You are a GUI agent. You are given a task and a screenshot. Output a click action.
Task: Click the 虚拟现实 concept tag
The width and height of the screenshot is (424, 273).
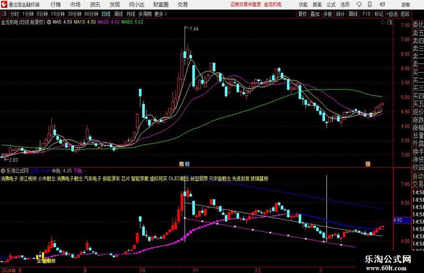click(158, 178)
